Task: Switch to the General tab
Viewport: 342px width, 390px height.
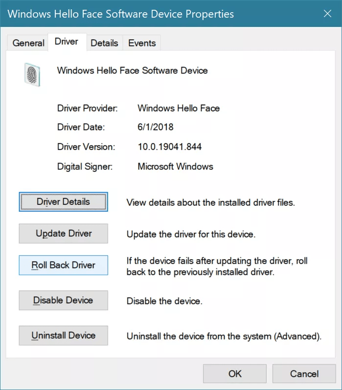Action: tap(28, 43)
